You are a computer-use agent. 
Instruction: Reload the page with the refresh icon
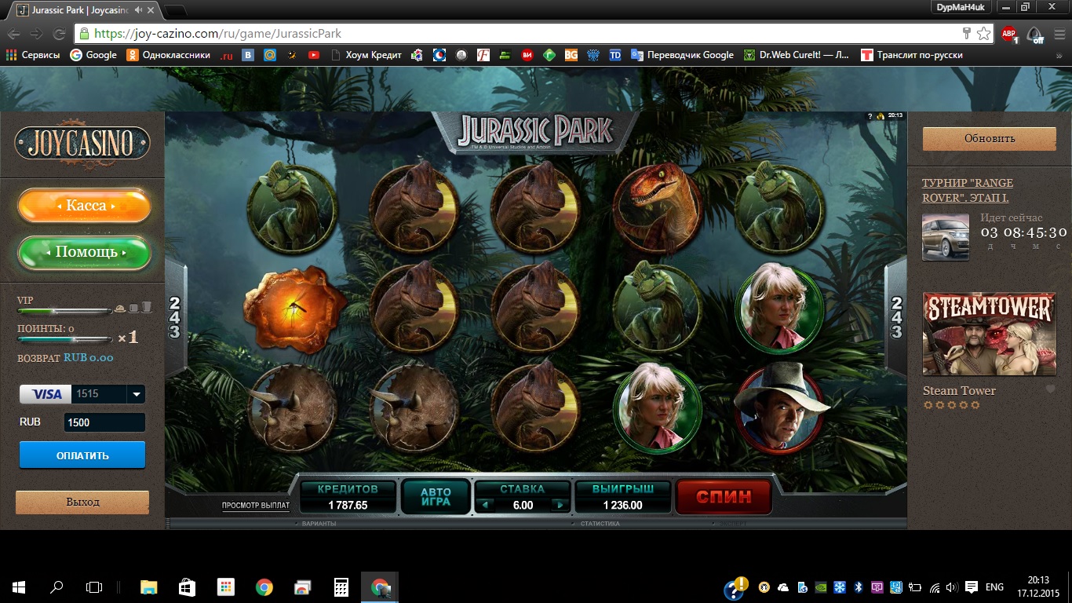coord(59,34)
